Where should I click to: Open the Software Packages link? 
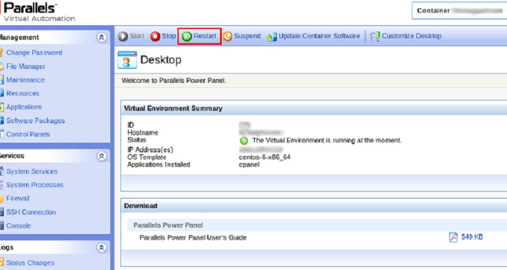pyautogui.click(x=35, y=121)
